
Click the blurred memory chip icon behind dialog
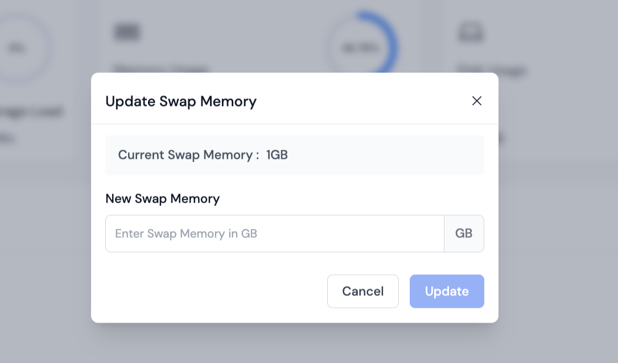(x=126, y=32)
